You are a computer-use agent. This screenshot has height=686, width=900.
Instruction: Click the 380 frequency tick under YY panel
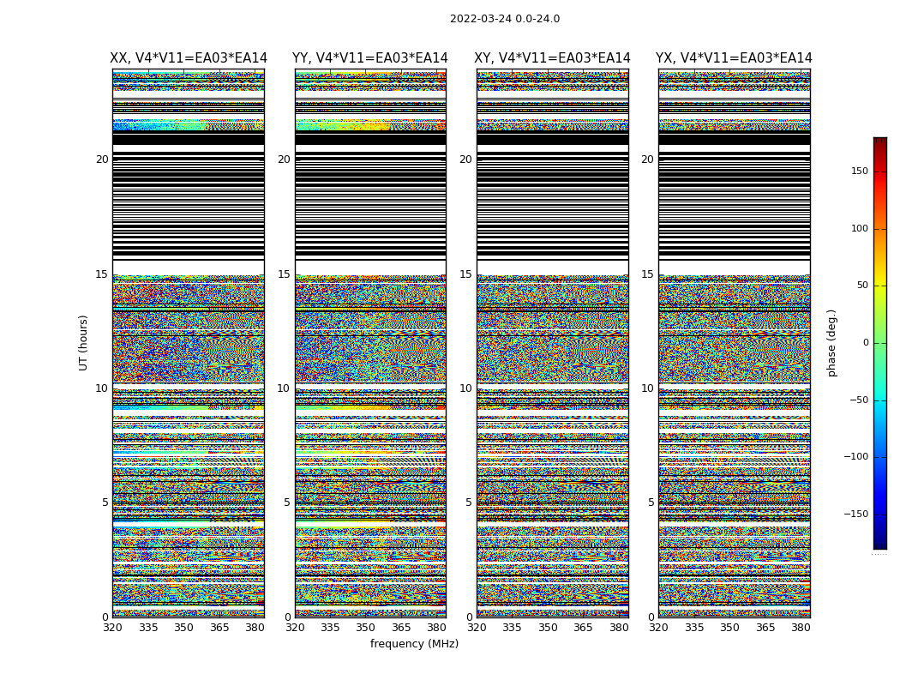pyautogui.click(x=437, y=628)
